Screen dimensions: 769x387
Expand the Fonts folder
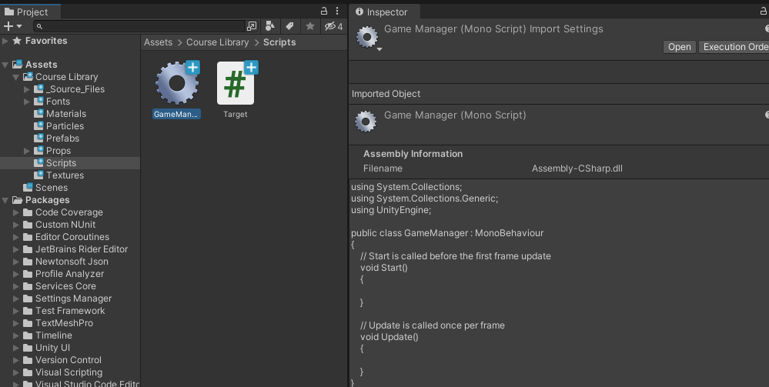click(26, 102)
